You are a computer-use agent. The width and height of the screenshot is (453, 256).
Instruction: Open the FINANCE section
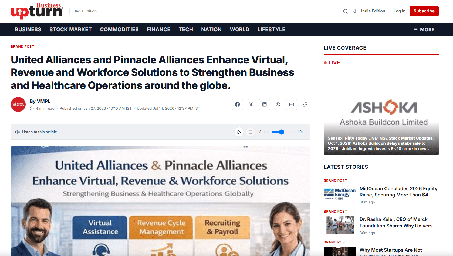(158, 30)
